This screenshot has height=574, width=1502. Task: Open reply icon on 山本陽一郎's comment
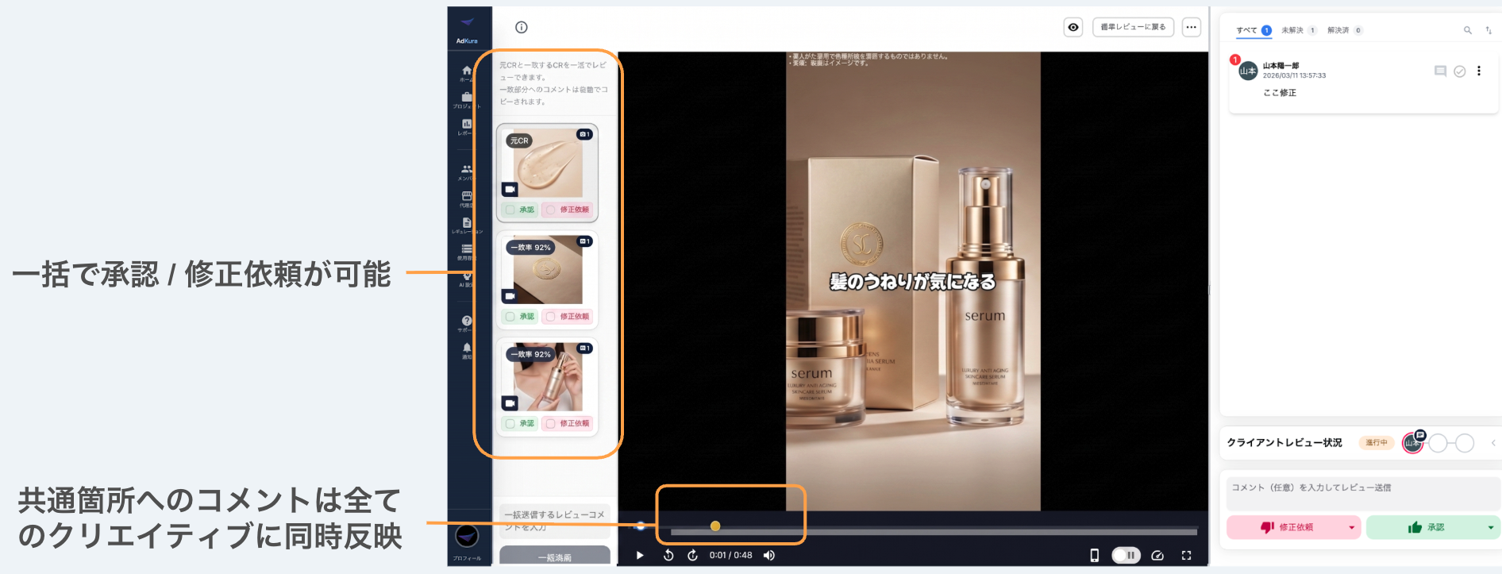(1440, 71)
